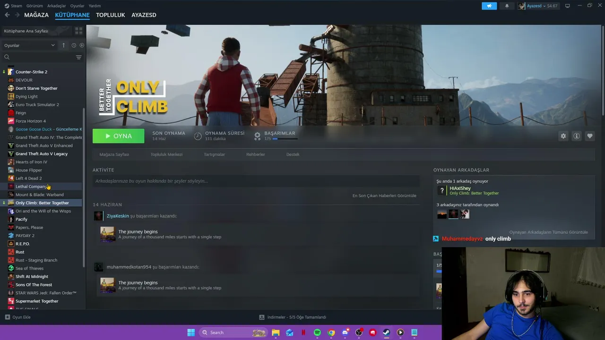Open the Rehberler link
605x340 pixels.
point(256,154)
